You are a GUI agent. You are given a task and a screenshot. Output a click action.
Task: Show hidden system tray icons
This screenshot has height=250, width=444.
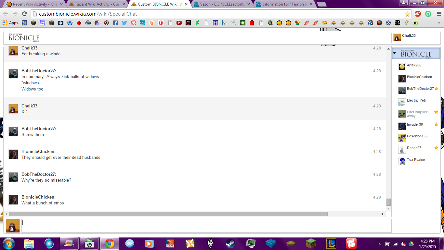click(x=380, y=243)
